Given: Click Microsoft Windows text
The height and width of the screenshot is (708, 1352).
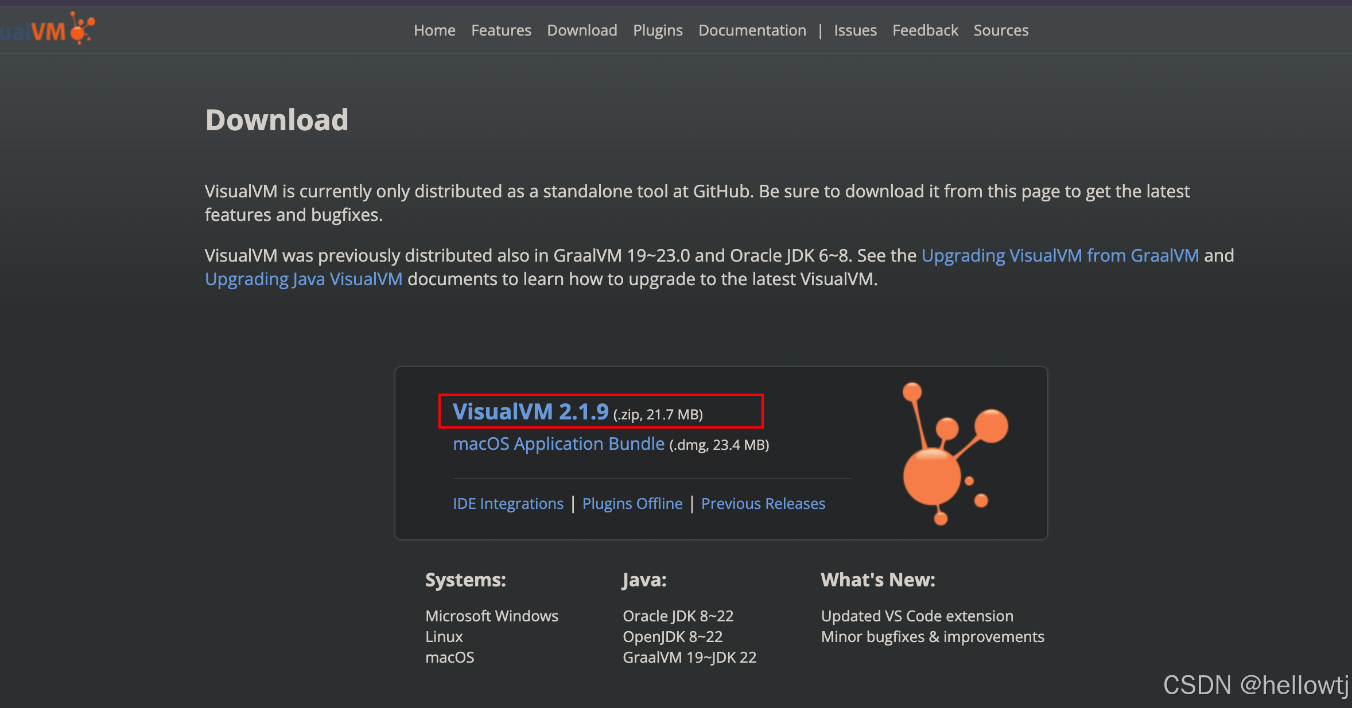Looking at the screenshot, I should click(x=492, y=616).
